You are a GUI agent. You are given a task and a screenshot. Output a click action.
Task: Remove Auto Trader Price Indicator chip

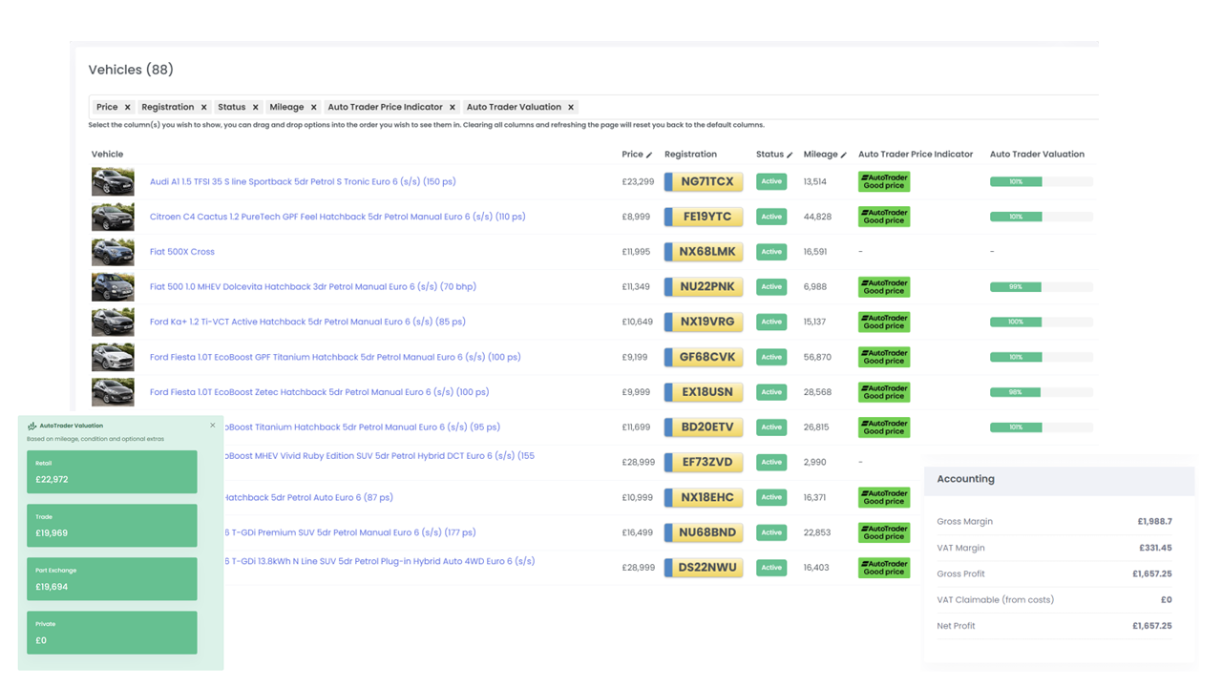coord(453,108)
